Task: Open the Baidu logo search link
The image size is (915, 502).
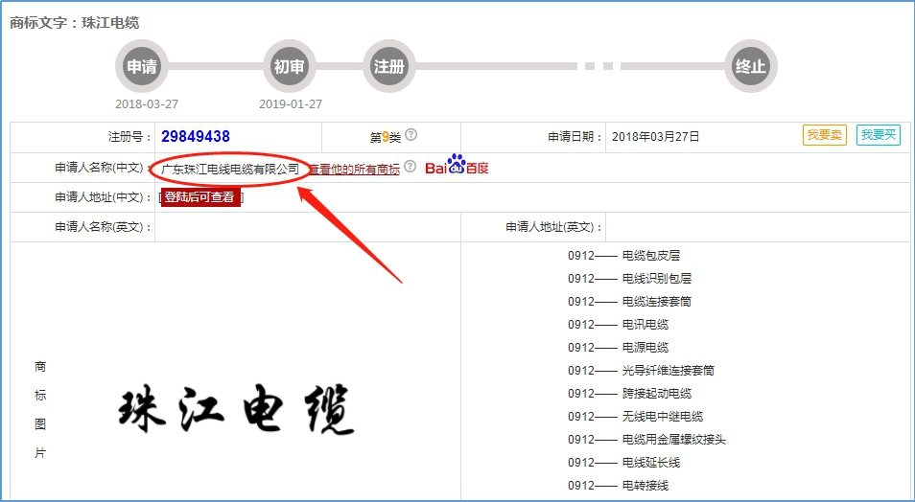Action: click(457, 167)
